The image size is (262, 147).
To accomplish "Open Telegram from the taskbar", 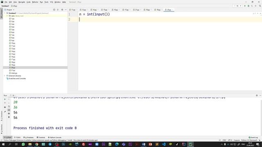I will [50, 144].
